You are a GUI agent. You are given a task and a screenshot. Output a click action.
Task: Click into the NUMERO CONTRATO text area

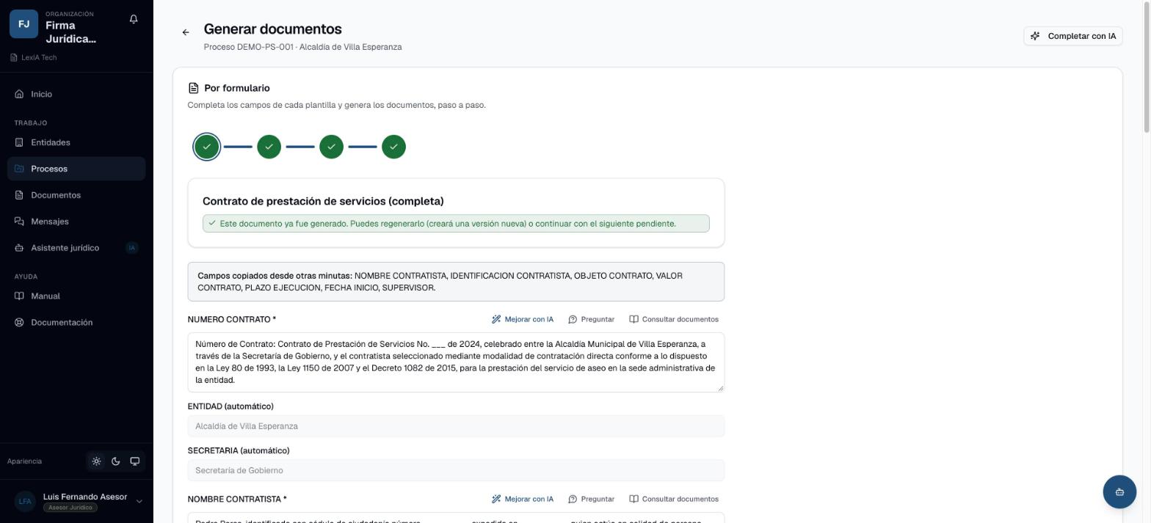[x=456, y=362]
